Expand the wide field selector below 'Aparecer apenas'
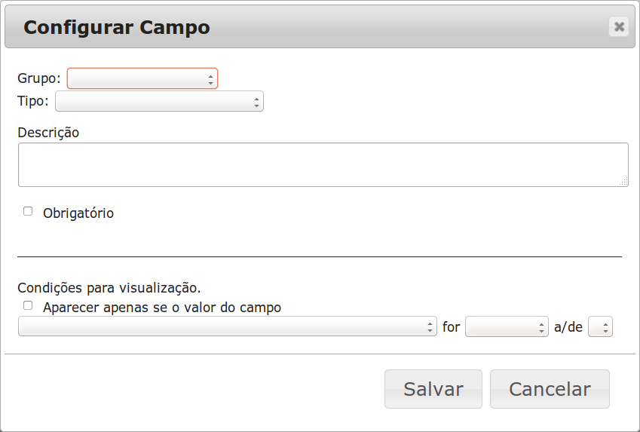 227,327
